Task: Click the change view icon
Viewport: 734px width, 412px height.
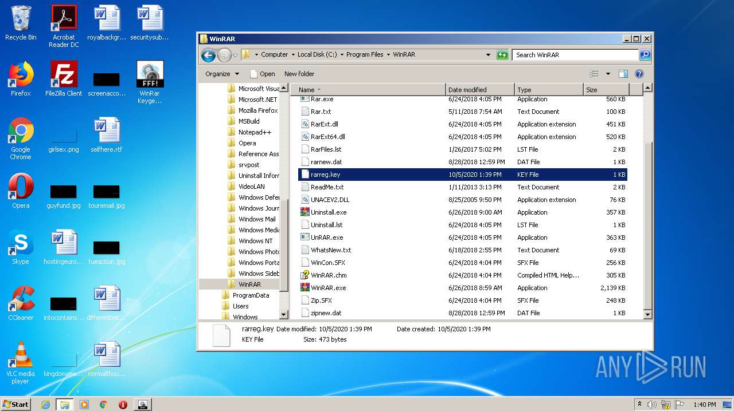Action: (x=594, y=74)
